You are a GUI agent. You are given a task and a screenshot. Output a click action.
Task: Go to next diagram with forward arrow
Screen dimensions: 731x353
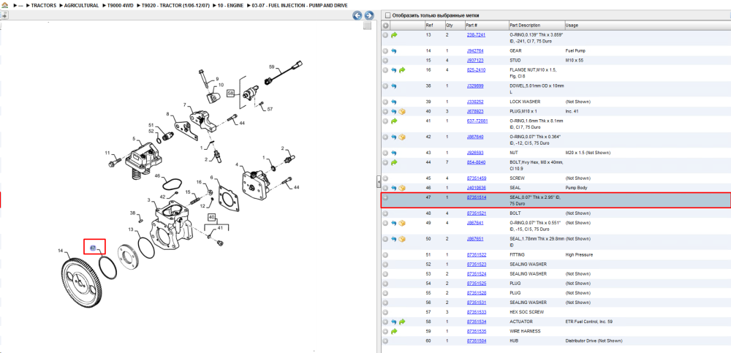(x=368, y=15)
